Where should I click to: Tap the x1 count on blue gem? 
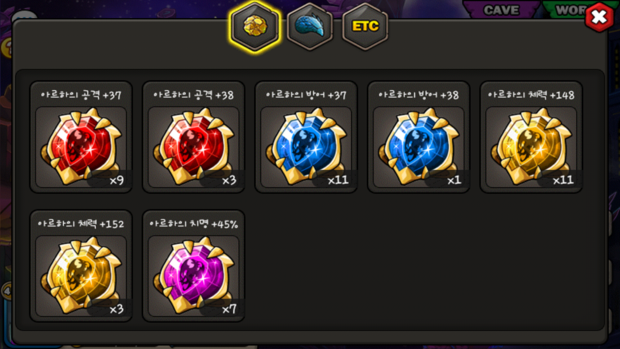tap(454, 180)
